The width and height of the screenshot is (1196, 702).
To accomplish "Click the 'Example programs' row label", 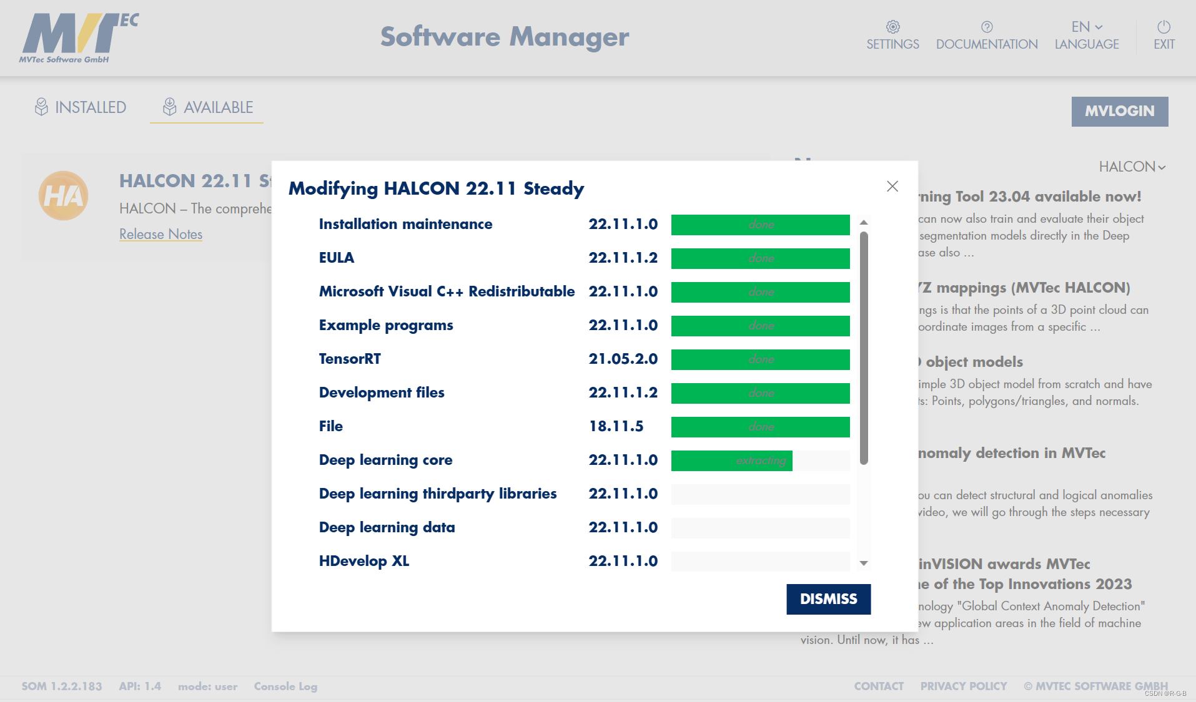I will pos(386,326).
